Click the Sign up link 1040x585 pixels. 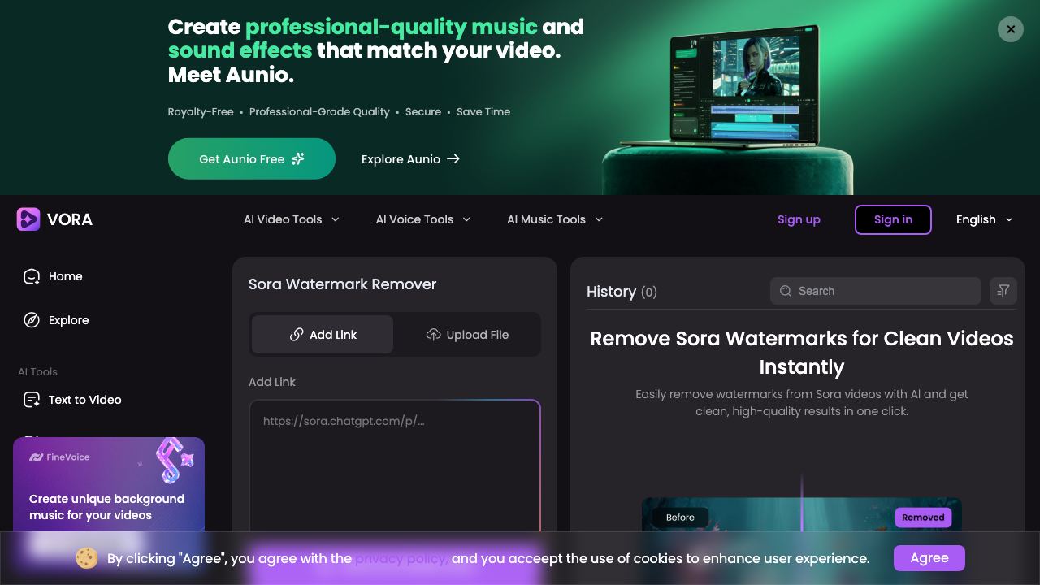click(x=799, y=219)
